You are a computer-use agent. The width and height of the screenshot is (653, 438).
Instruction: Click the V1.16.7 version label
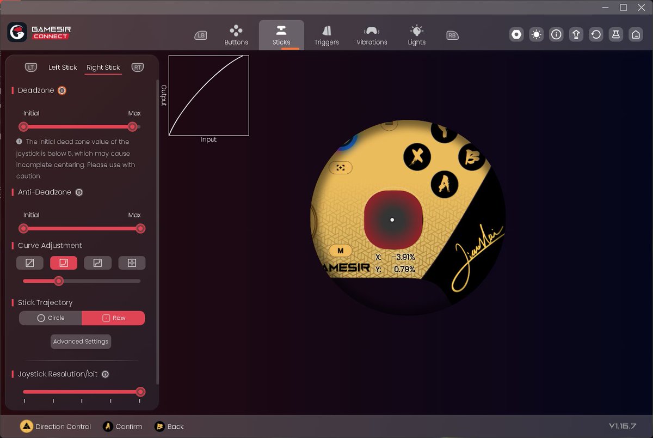click(623, 426)
